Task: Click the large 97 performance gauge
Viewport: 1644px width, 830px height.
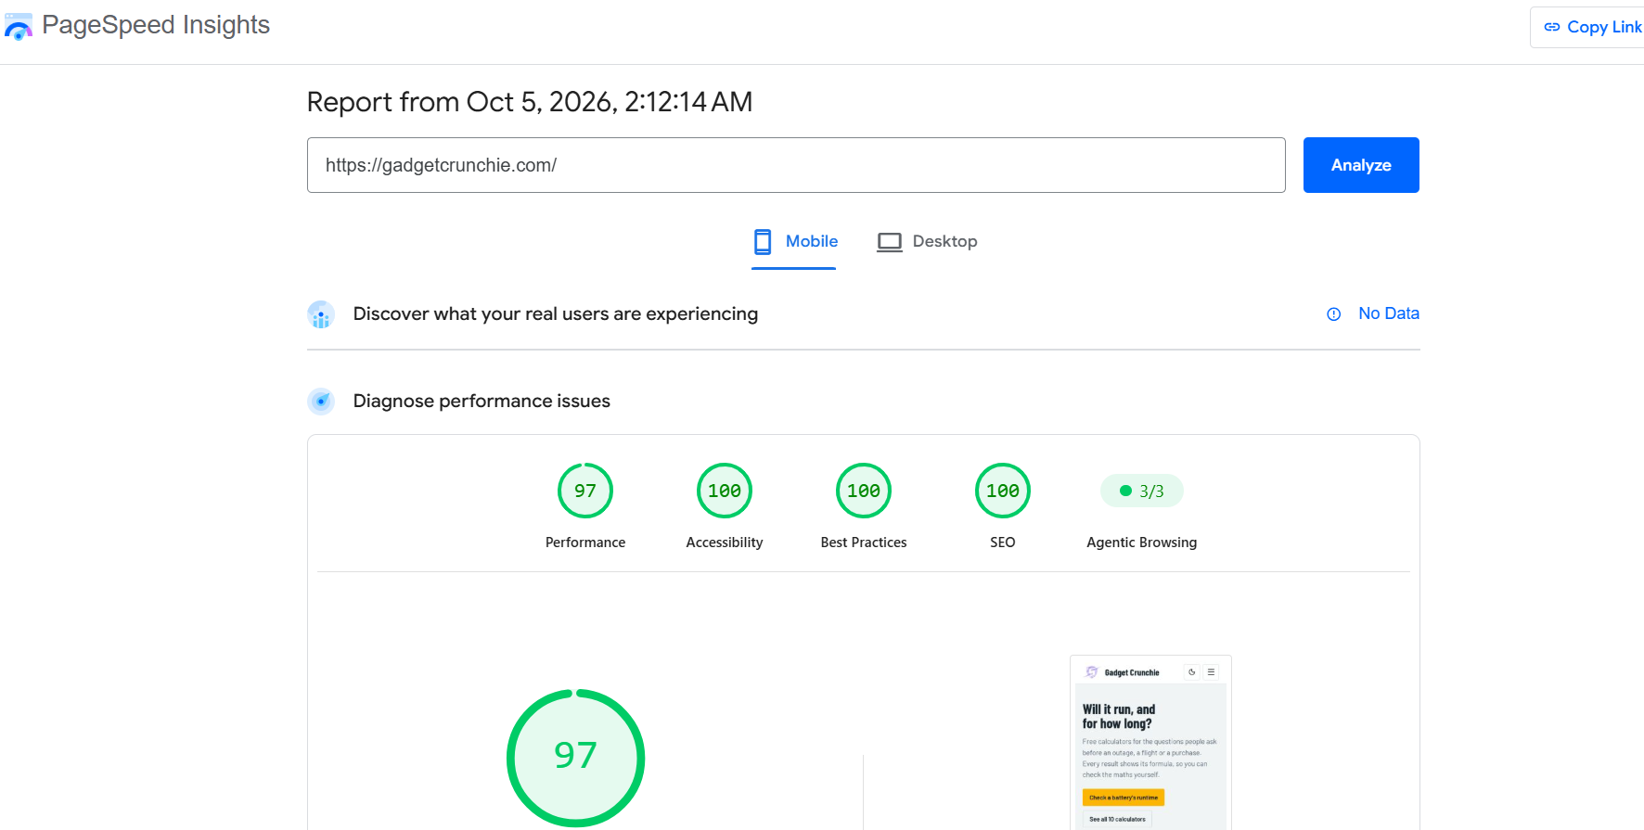Action: coord(576,758)
